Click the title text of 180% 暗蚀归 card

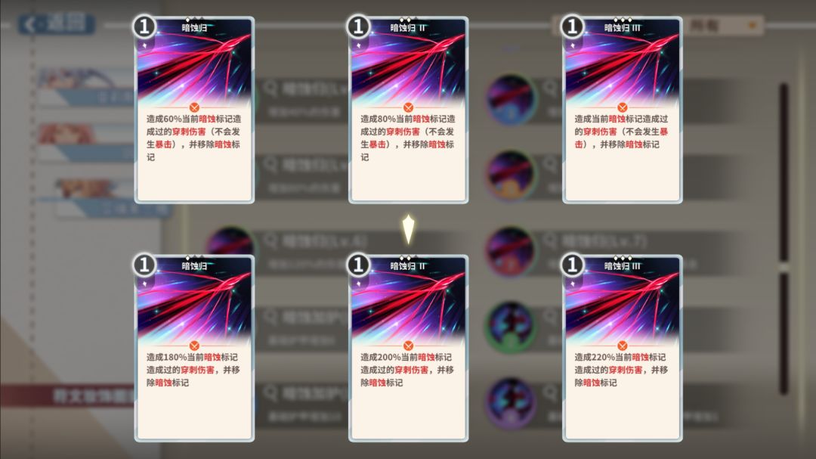pos(194,266)
